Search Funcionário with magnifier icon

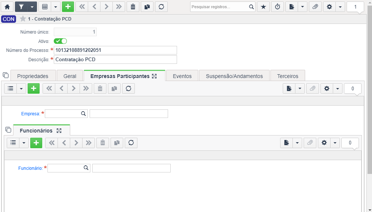tap(86, 168)
